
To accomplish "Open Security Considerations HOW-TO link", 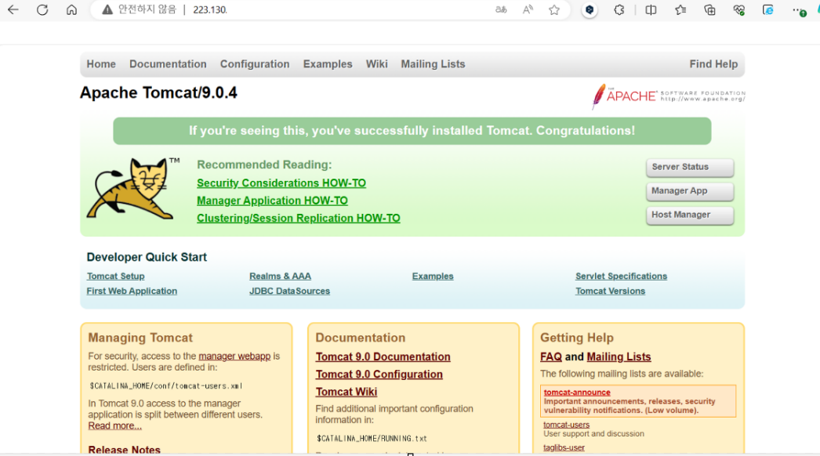I will [x=281, y=183].
